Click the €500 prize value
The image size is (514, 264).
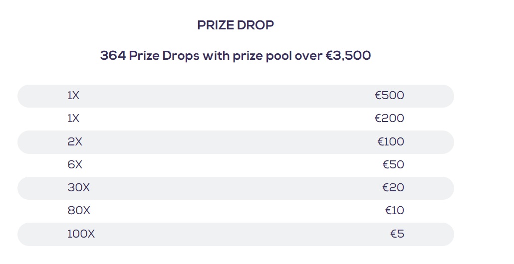389,96
